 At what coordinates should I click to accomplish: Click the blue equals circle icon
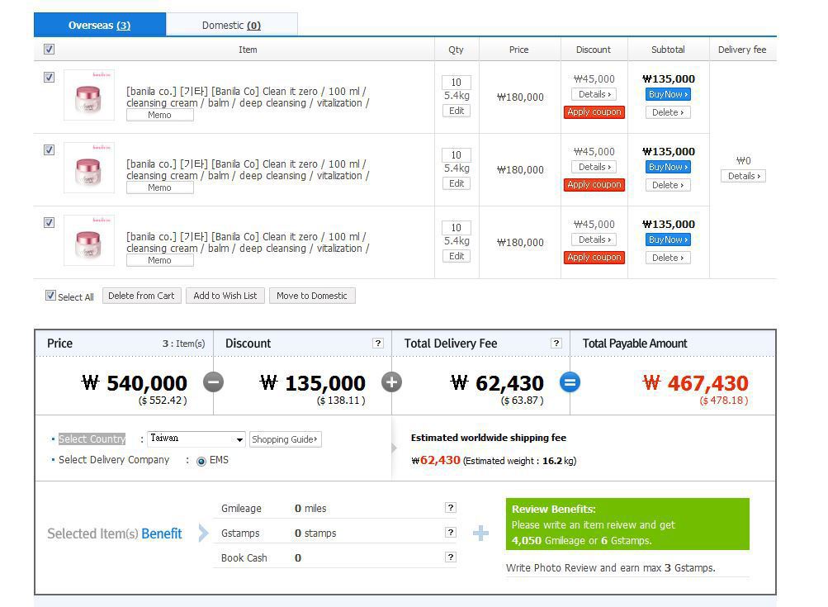570,382
